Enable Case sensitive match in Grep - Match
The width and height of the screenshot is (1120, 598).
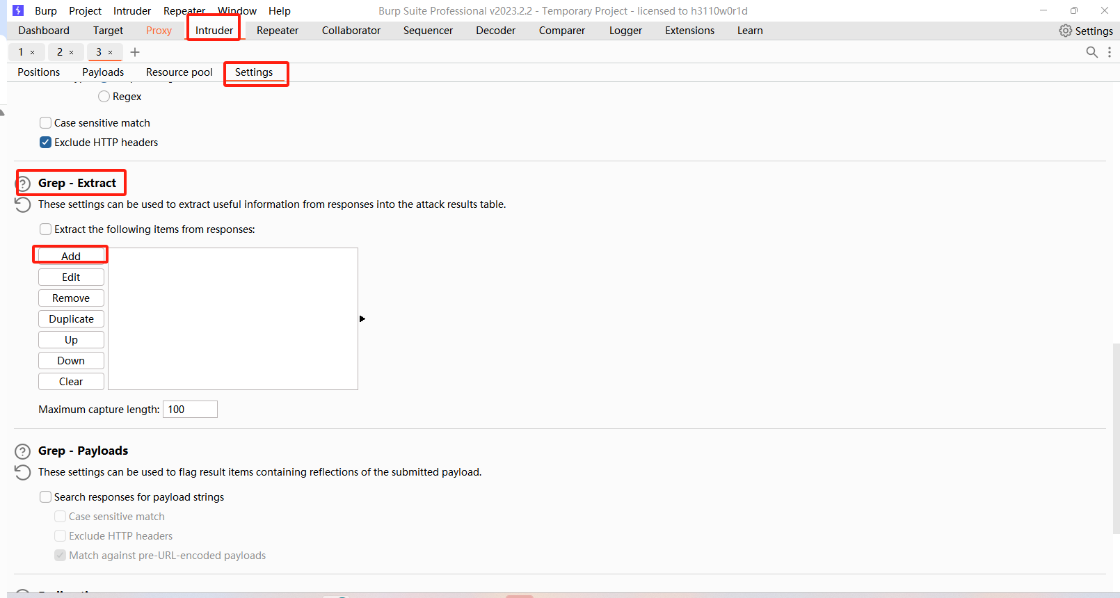(45, 123)
